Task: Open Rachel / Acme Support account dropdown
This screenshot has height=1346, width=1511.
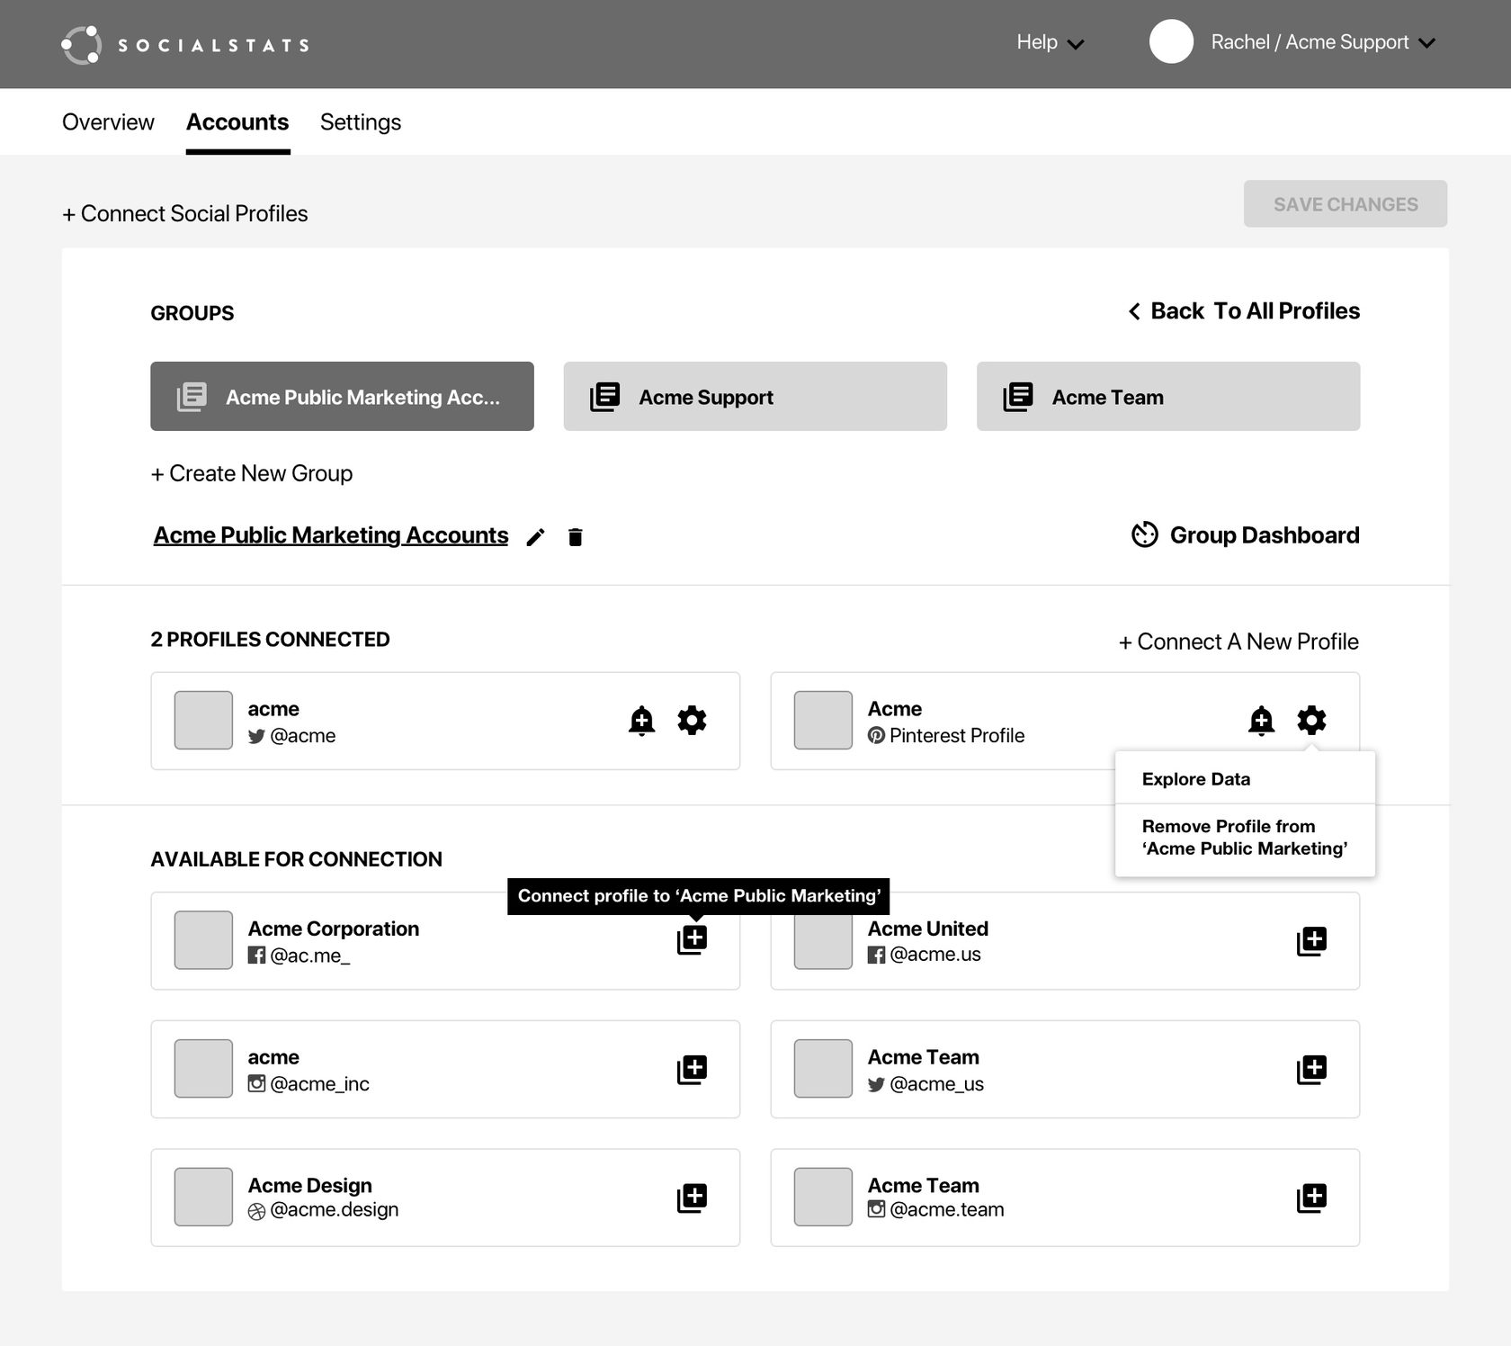Action: coord(1322,43)
